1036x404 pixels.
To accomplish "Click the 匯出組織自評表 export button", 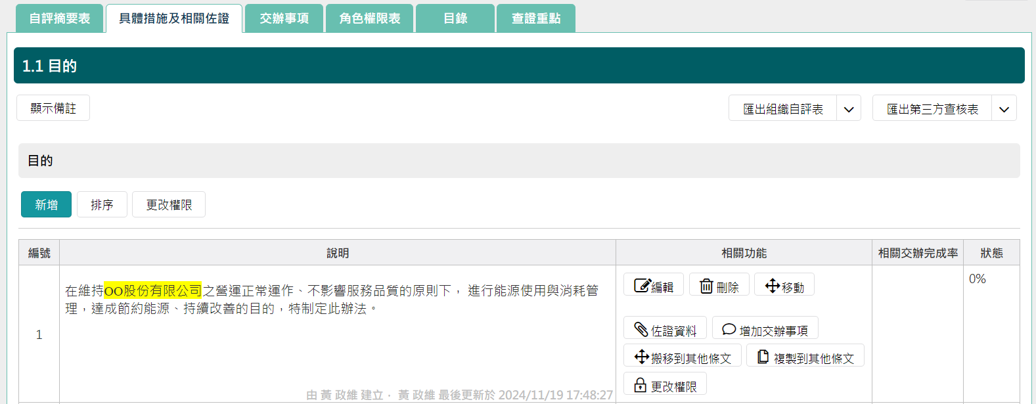I will coord(782,109).
